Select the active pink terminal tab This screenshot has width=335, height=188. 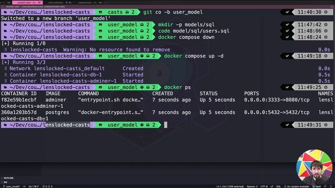(28, 3)
